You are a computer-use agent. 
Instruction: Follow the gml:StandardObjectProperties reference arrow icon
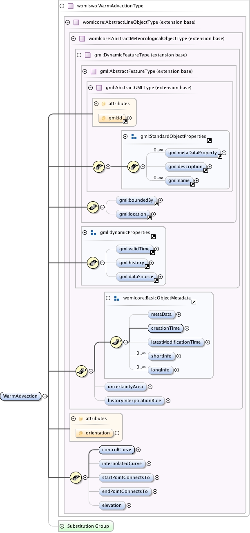(x=209, y=140)
